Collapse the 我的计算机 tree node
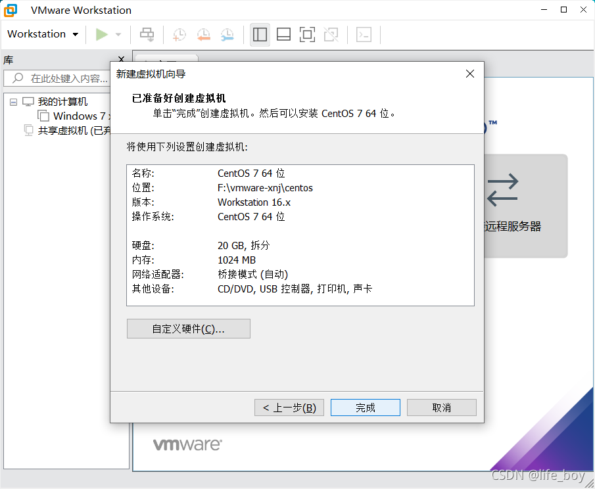Screen dimensions: 595x489 (x=13, y=102)
